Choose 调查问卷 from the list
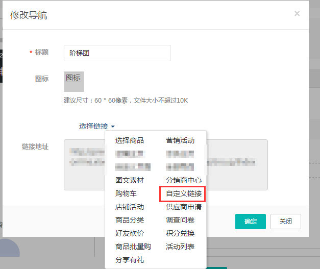The height and width of the screenshot is (269, 320). (x=180, y=220)
